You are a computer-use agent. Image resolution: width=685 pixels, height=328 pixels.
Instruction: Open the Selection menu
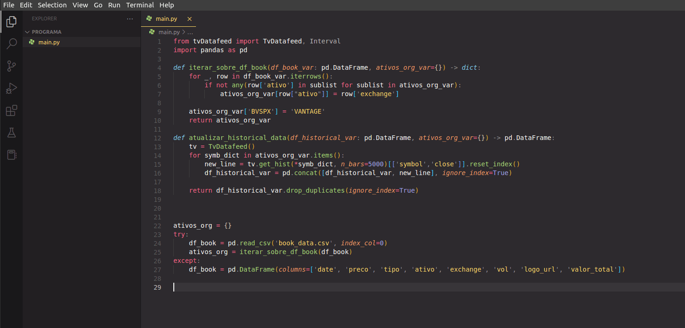[x=52, y=5]
